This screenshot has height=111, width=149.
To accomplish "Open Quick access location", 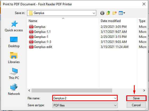I will (x=14, y=26).
